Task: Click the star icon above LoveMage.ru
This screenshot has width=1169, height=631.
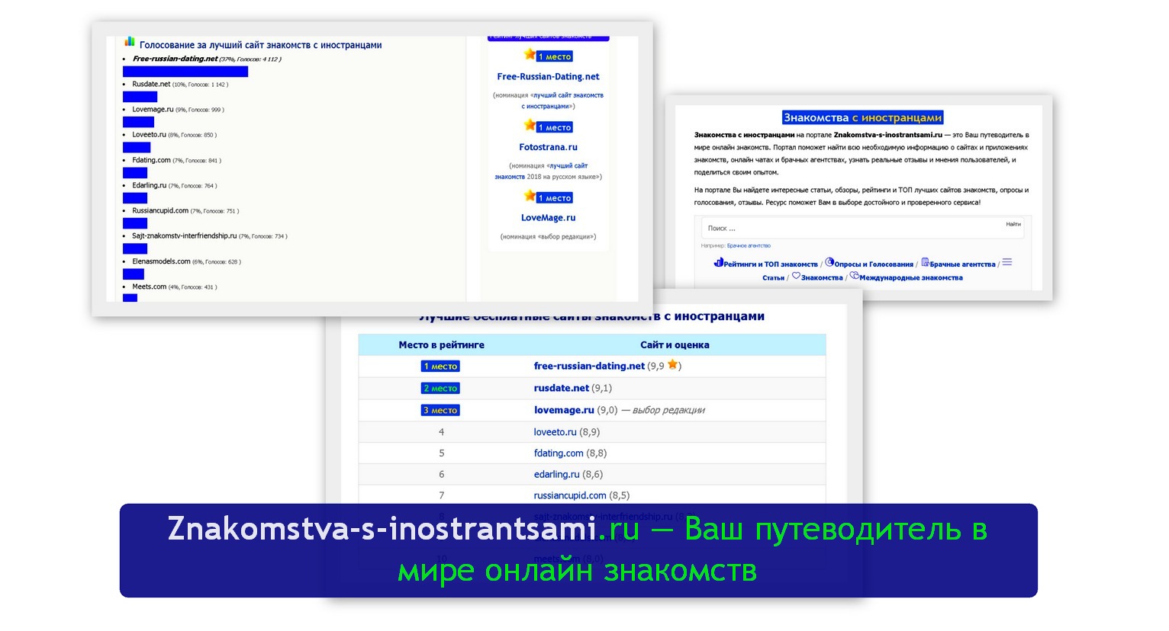Action: (x=530, y=197)
